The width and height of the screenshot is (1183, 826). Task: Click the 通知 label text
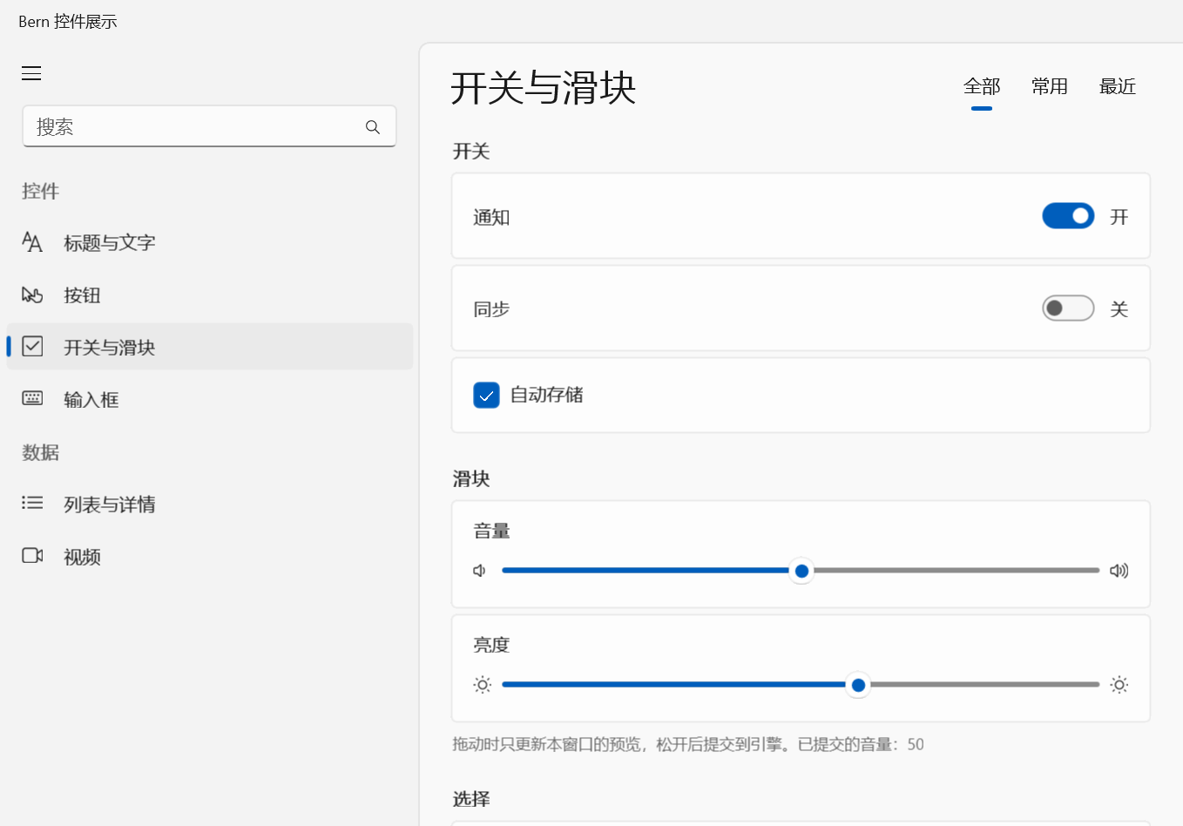pos(491,217)
